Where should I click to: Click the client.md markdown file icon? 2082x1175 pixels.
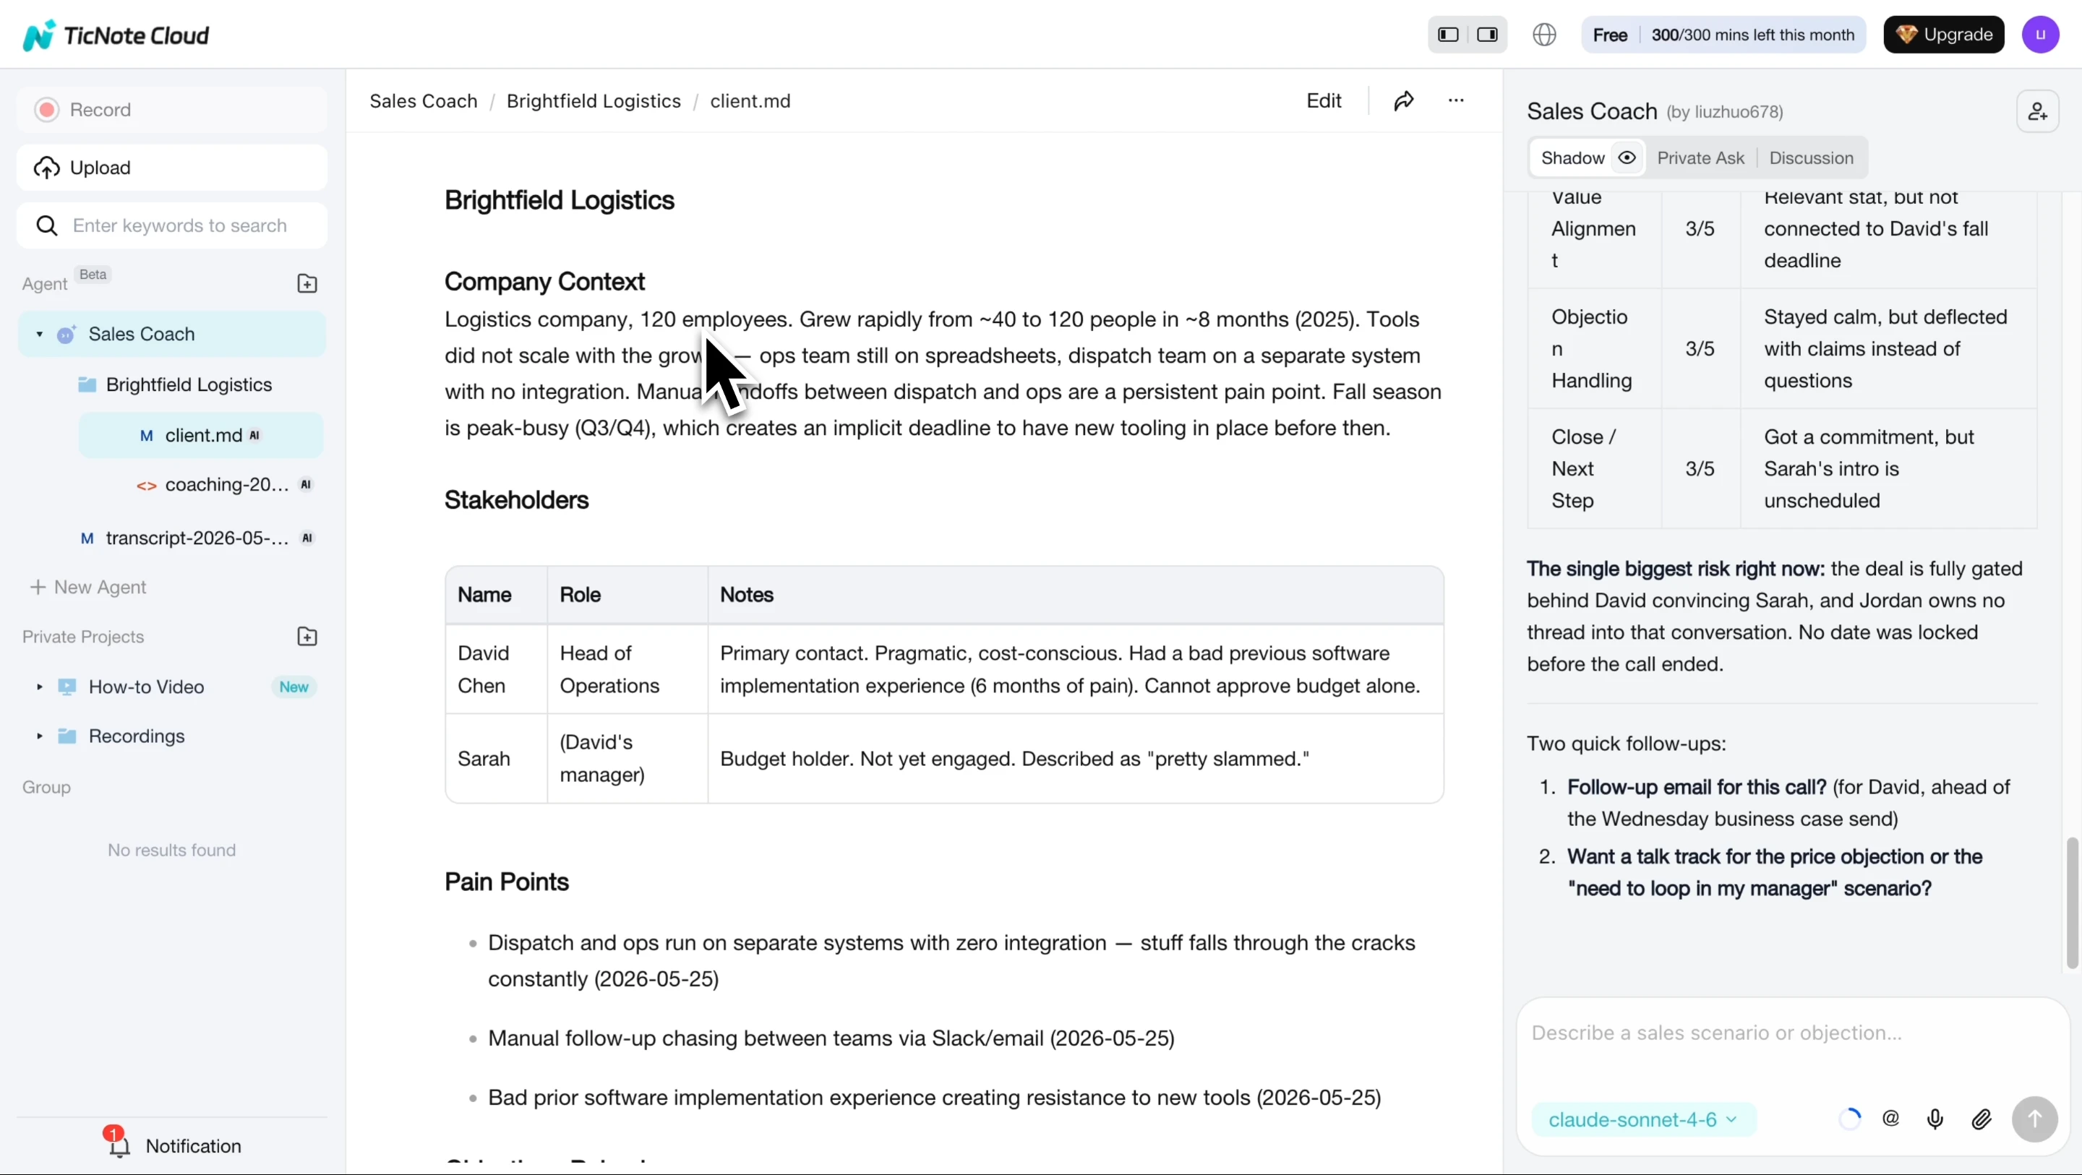click(146, 436)
